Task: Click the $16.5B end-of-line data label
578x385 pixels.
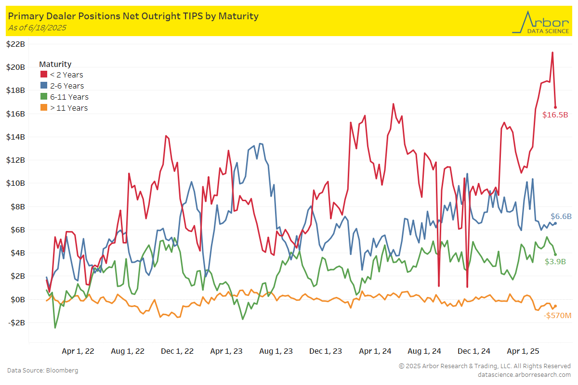Action: coord(555,115)
